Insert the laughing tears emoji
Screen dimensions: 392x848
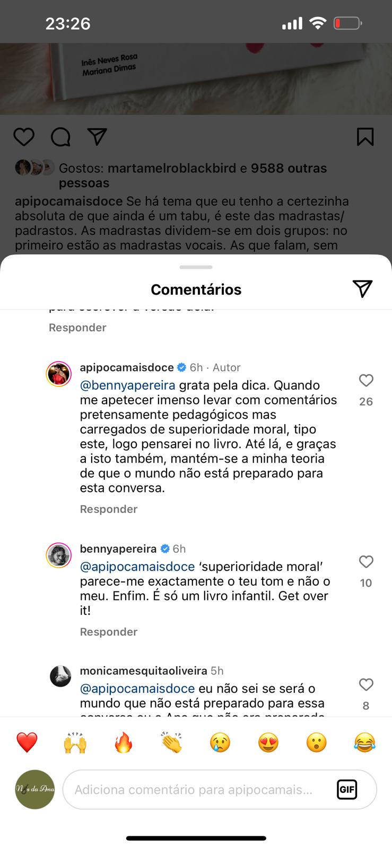365,743
